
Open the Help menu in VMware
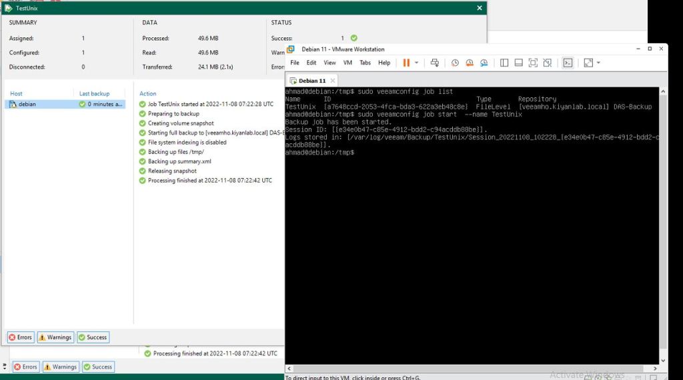tap(384, 63)
